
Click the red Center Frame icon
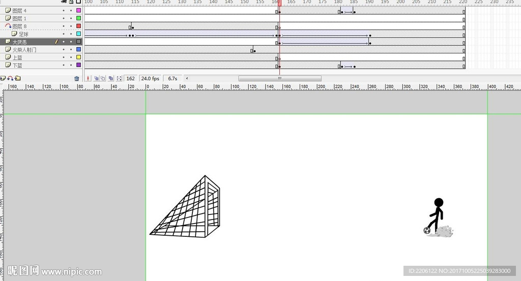(x=88, y=78)
